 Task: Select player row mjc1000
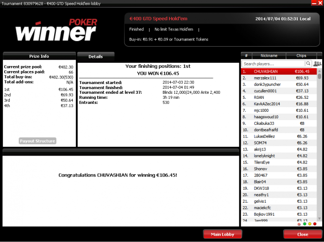click(279, 110)
